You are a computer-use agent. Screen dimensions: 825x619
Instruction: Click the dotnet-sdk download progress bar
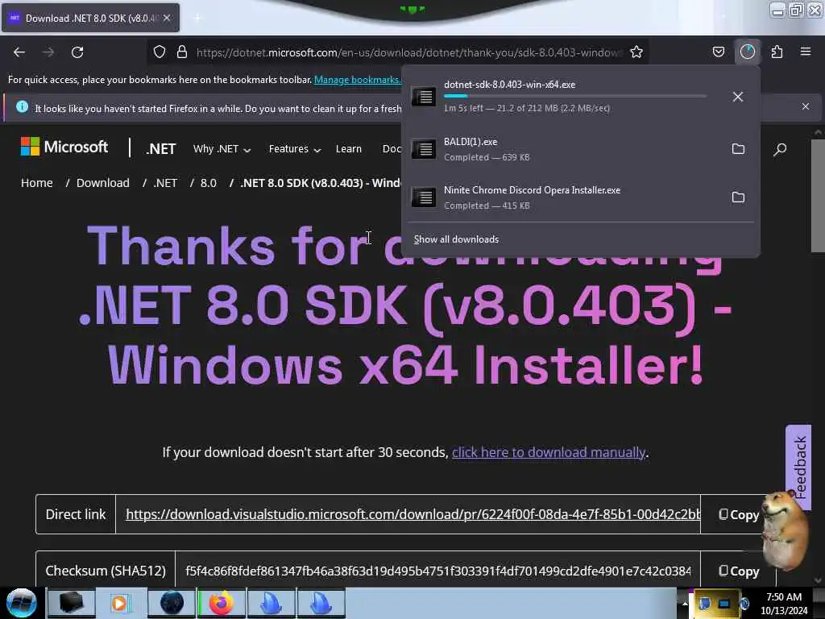click(574, 97)
